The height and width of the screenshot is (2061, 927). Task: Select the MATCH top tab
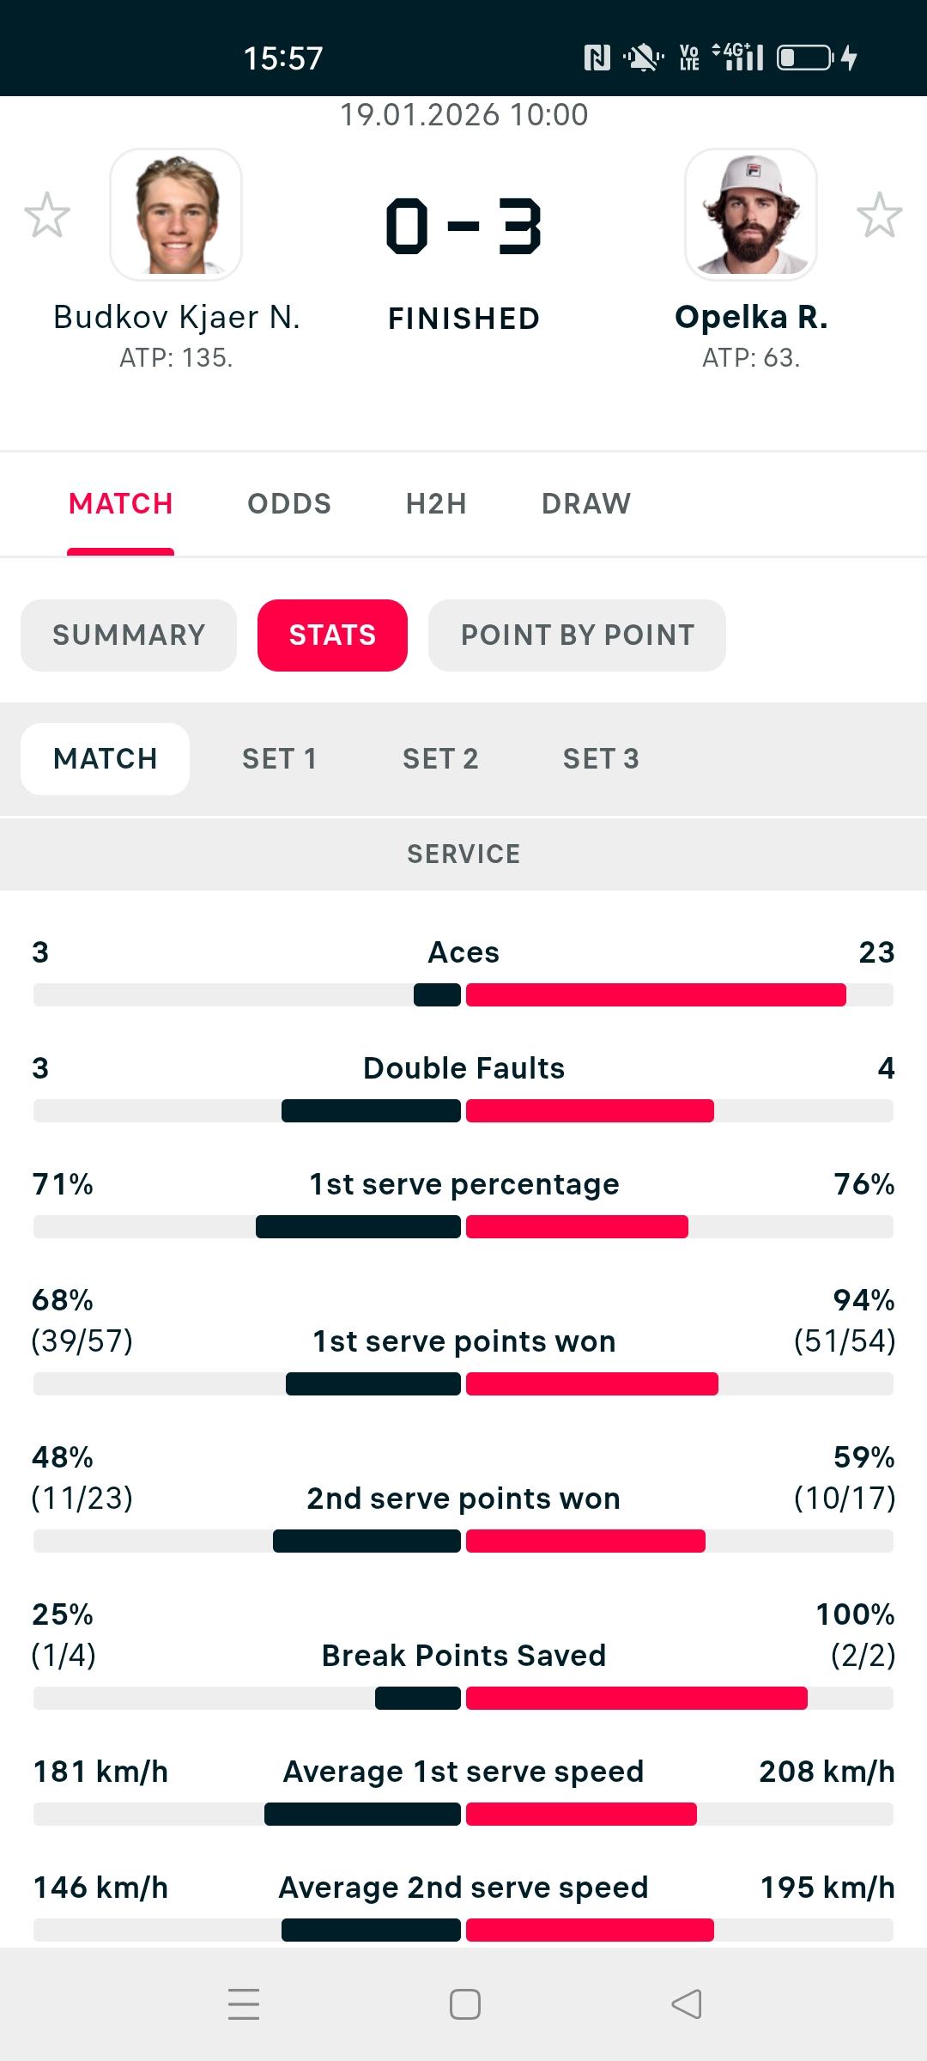click(x=121, y=503)
